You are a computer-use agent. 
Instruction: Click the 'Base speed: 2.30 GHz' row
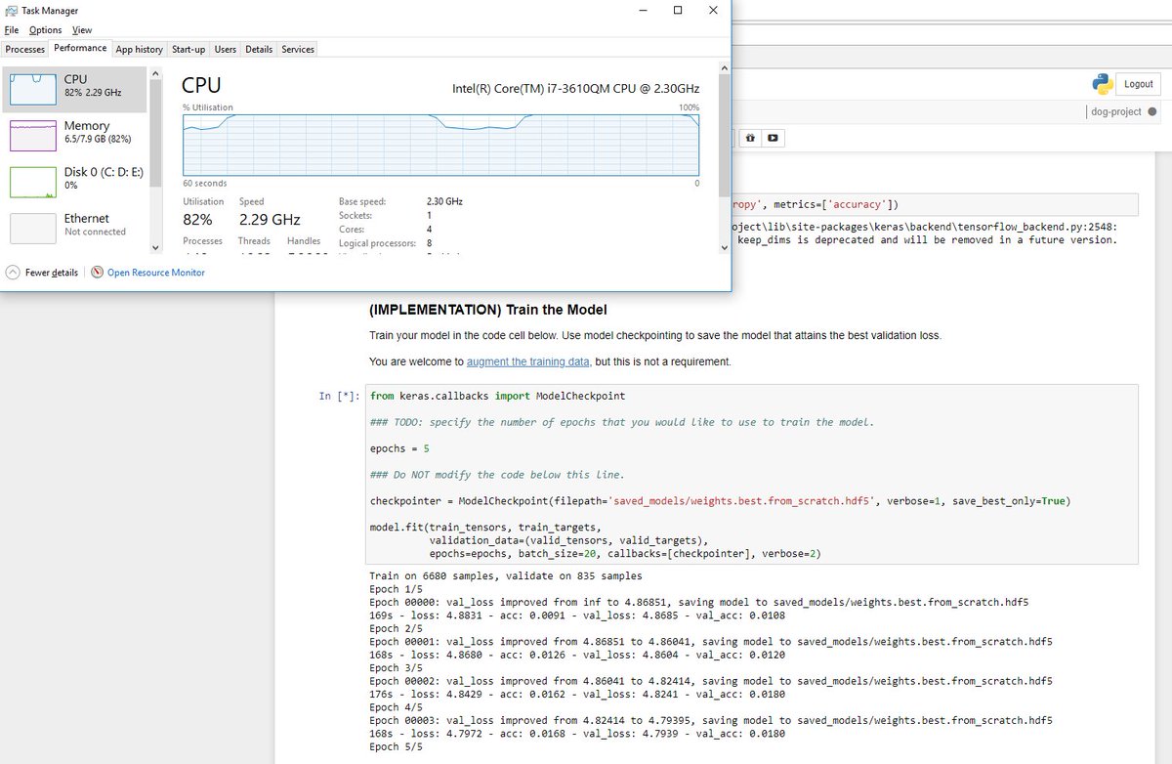pos(400,201)
